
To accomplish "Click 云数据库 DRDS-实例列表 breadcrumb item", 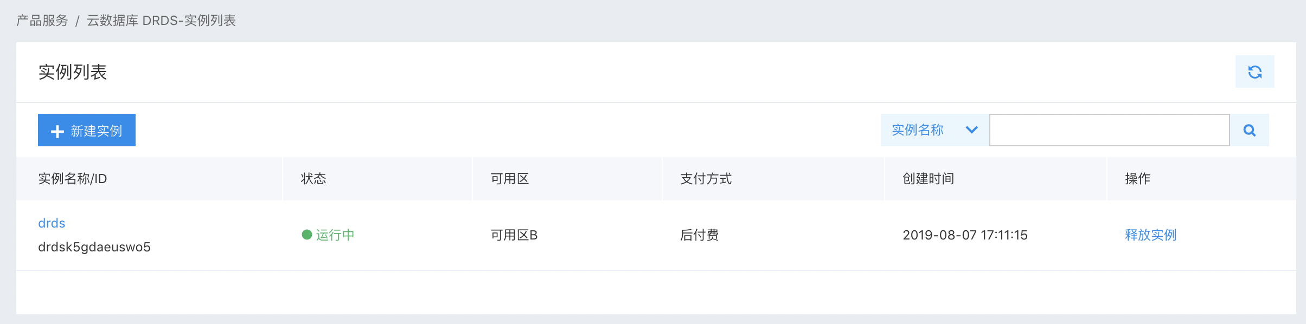I will pyautogui.click(x=161, y=21).
